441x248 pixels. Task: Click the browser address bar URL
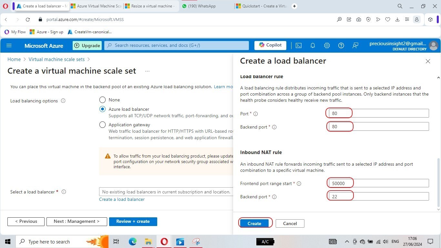85,19
